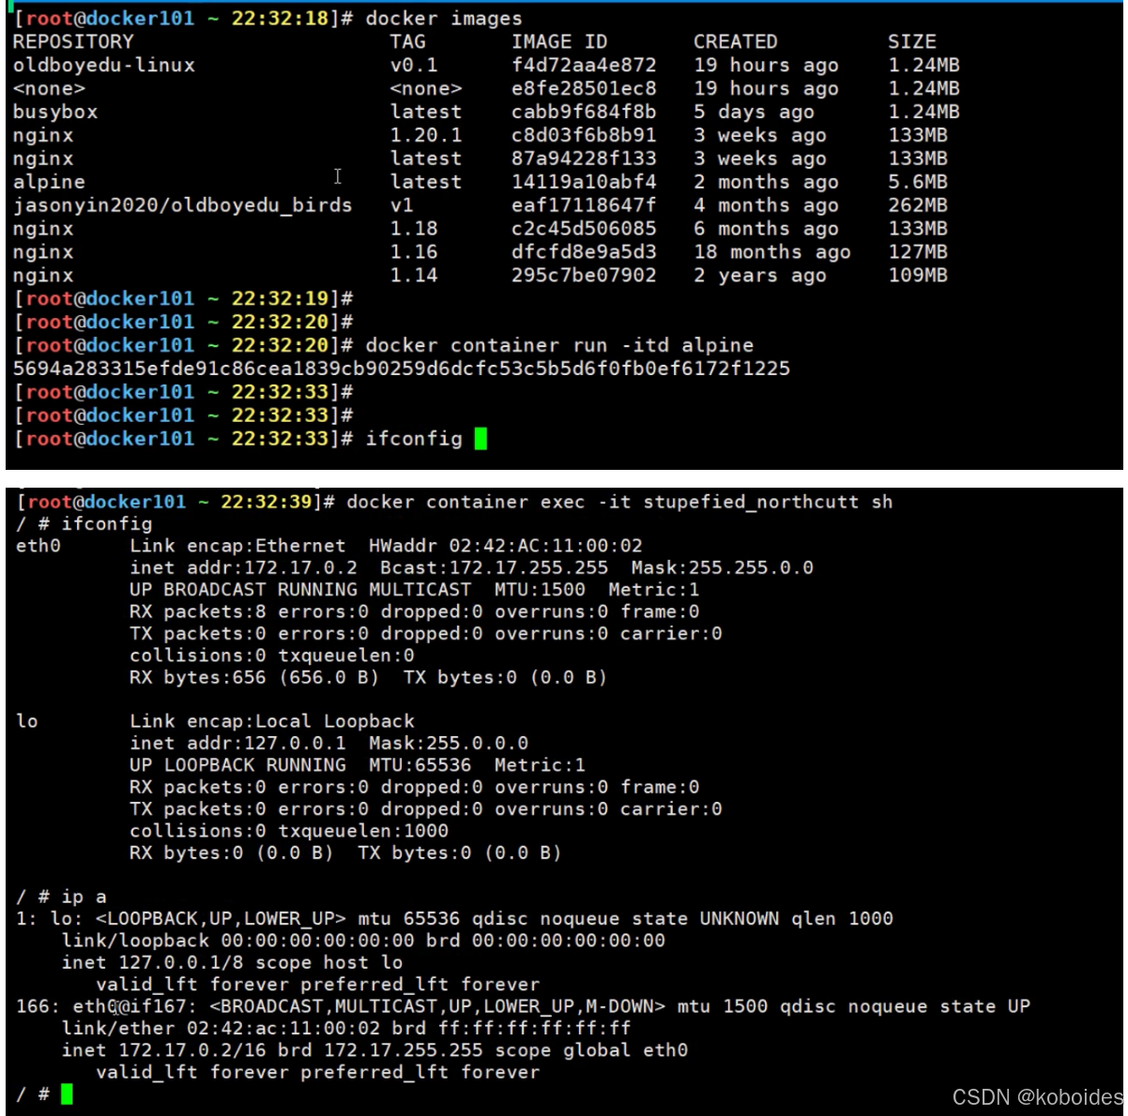Viewport: 1128px width, 1116px height.
Task: Click the "docker container run -itd alpine" command
Action: [x=559, y=345]
